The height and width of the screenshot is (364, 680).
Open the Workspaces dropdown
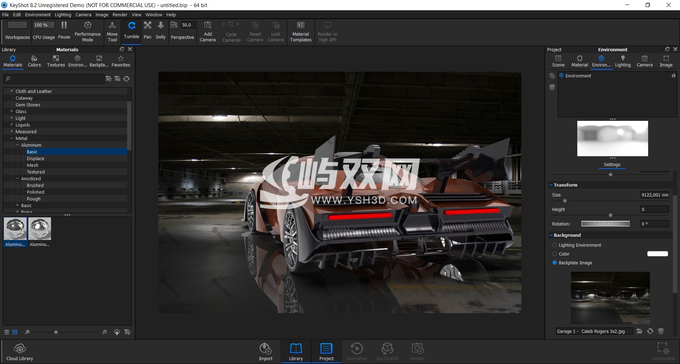[x=17, y=25]
